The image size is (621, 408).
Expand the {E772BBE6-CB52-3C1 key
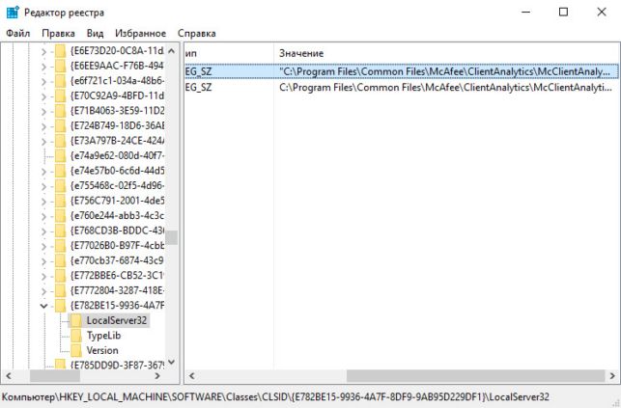point(44,276)
